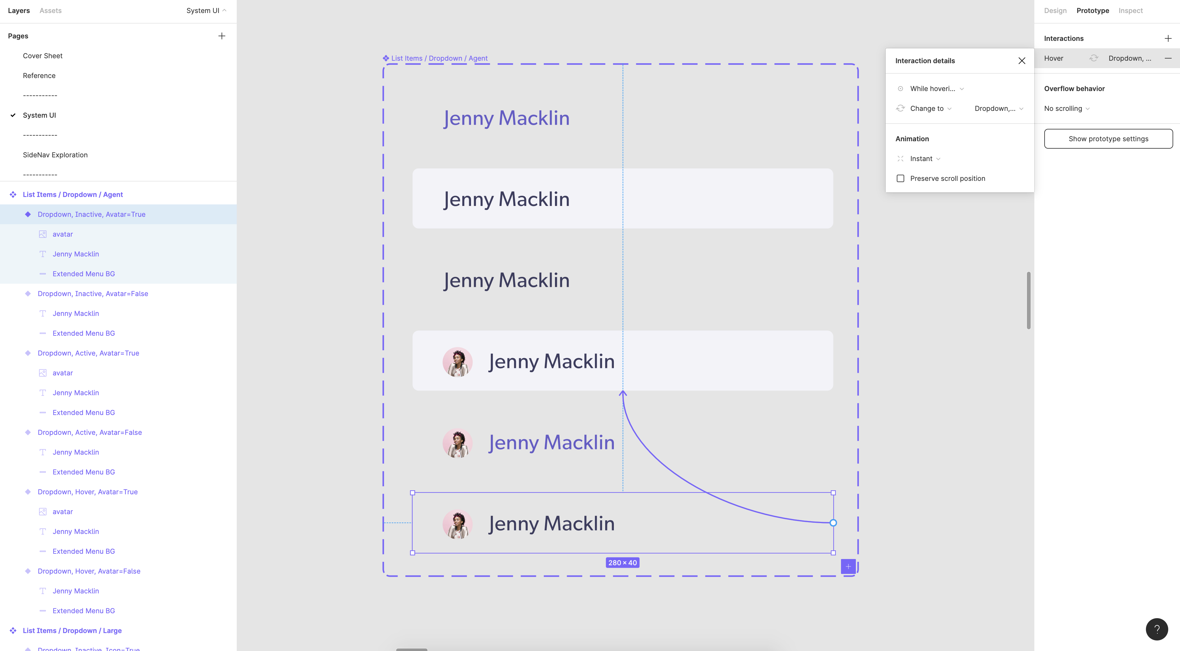
Task: Click the Instant animation icon
Action: tap(900, 158)
